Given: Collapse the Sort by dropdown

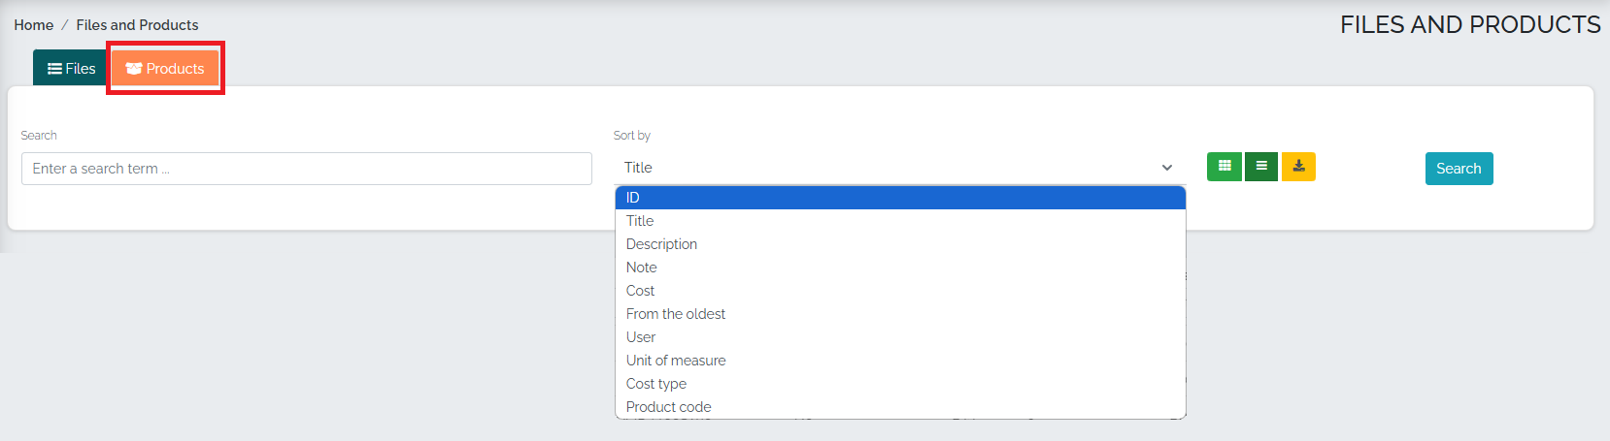Looking at the screenshot, I should (x=900, y=168).
